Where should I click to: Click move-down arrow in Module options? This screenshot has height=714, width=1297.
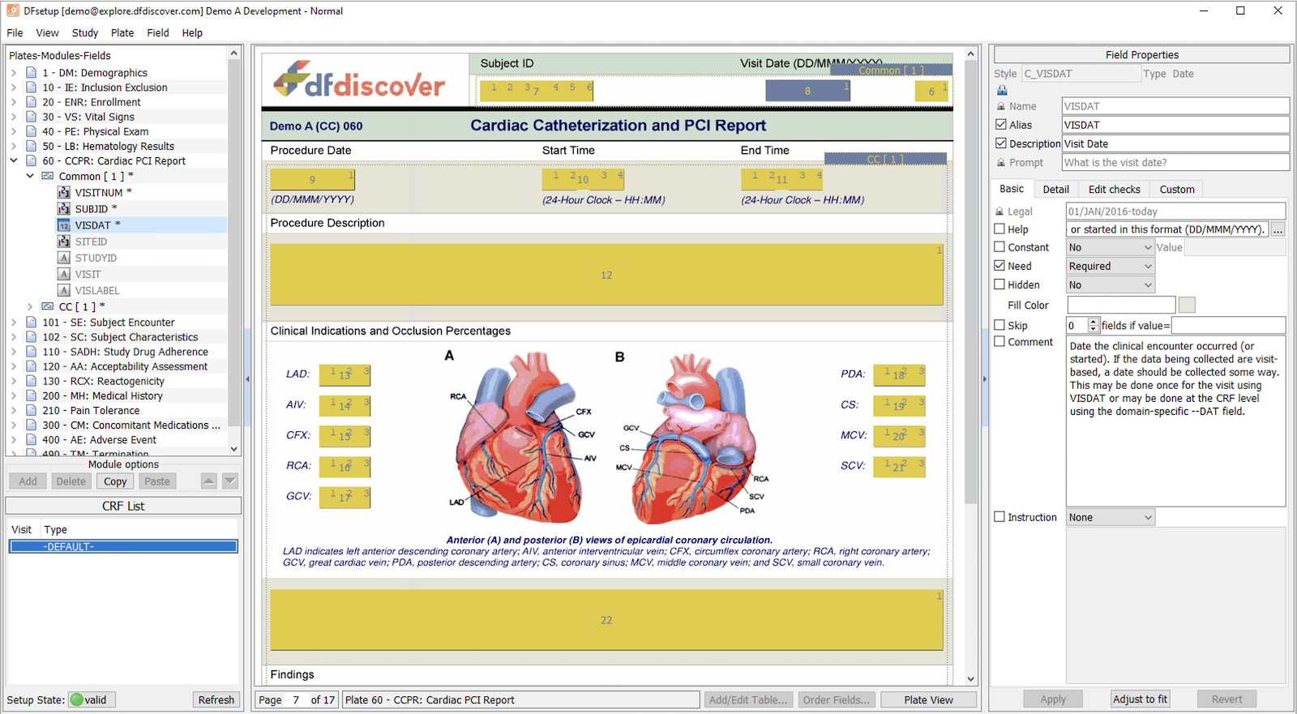click(x=230, y=481)
